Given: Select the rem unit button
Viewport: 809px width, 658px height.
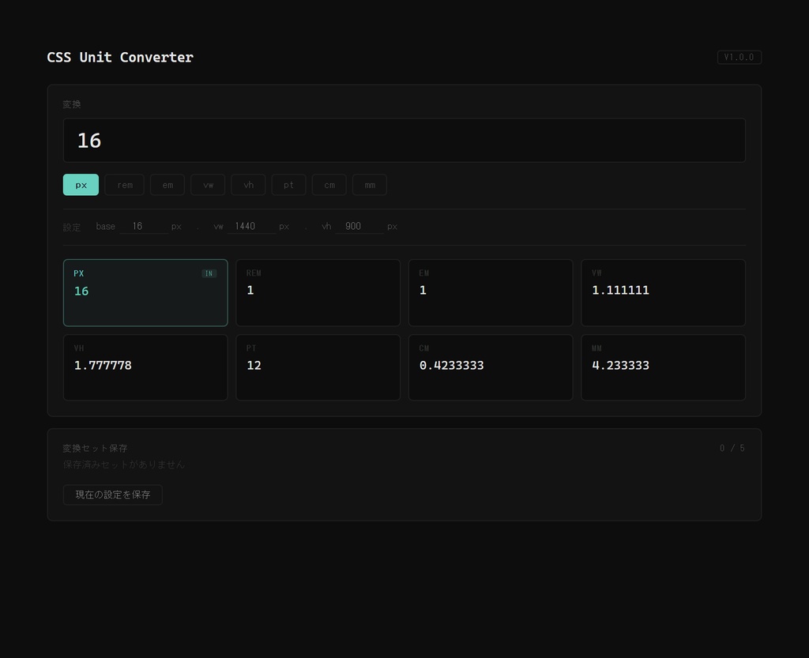Looking at the screenshot, I should [124, 185].
